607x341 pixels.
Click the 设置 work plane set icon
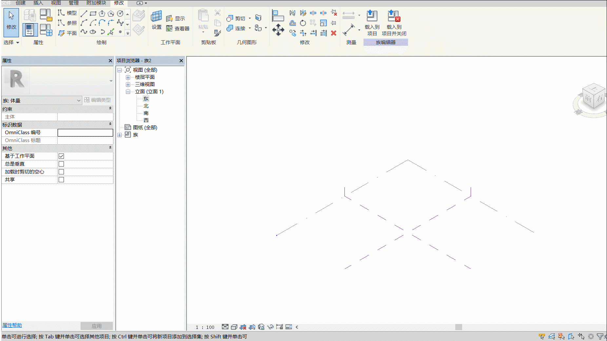click(156, 16)
